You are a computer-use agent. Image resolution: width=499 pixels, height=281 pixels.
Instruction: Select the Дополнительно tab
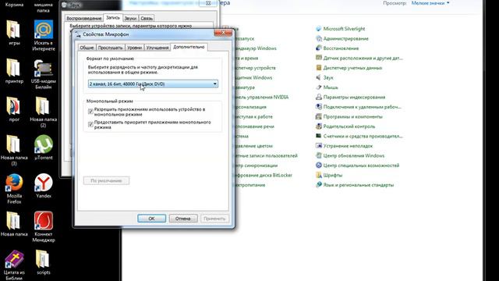tap(189, 47)
